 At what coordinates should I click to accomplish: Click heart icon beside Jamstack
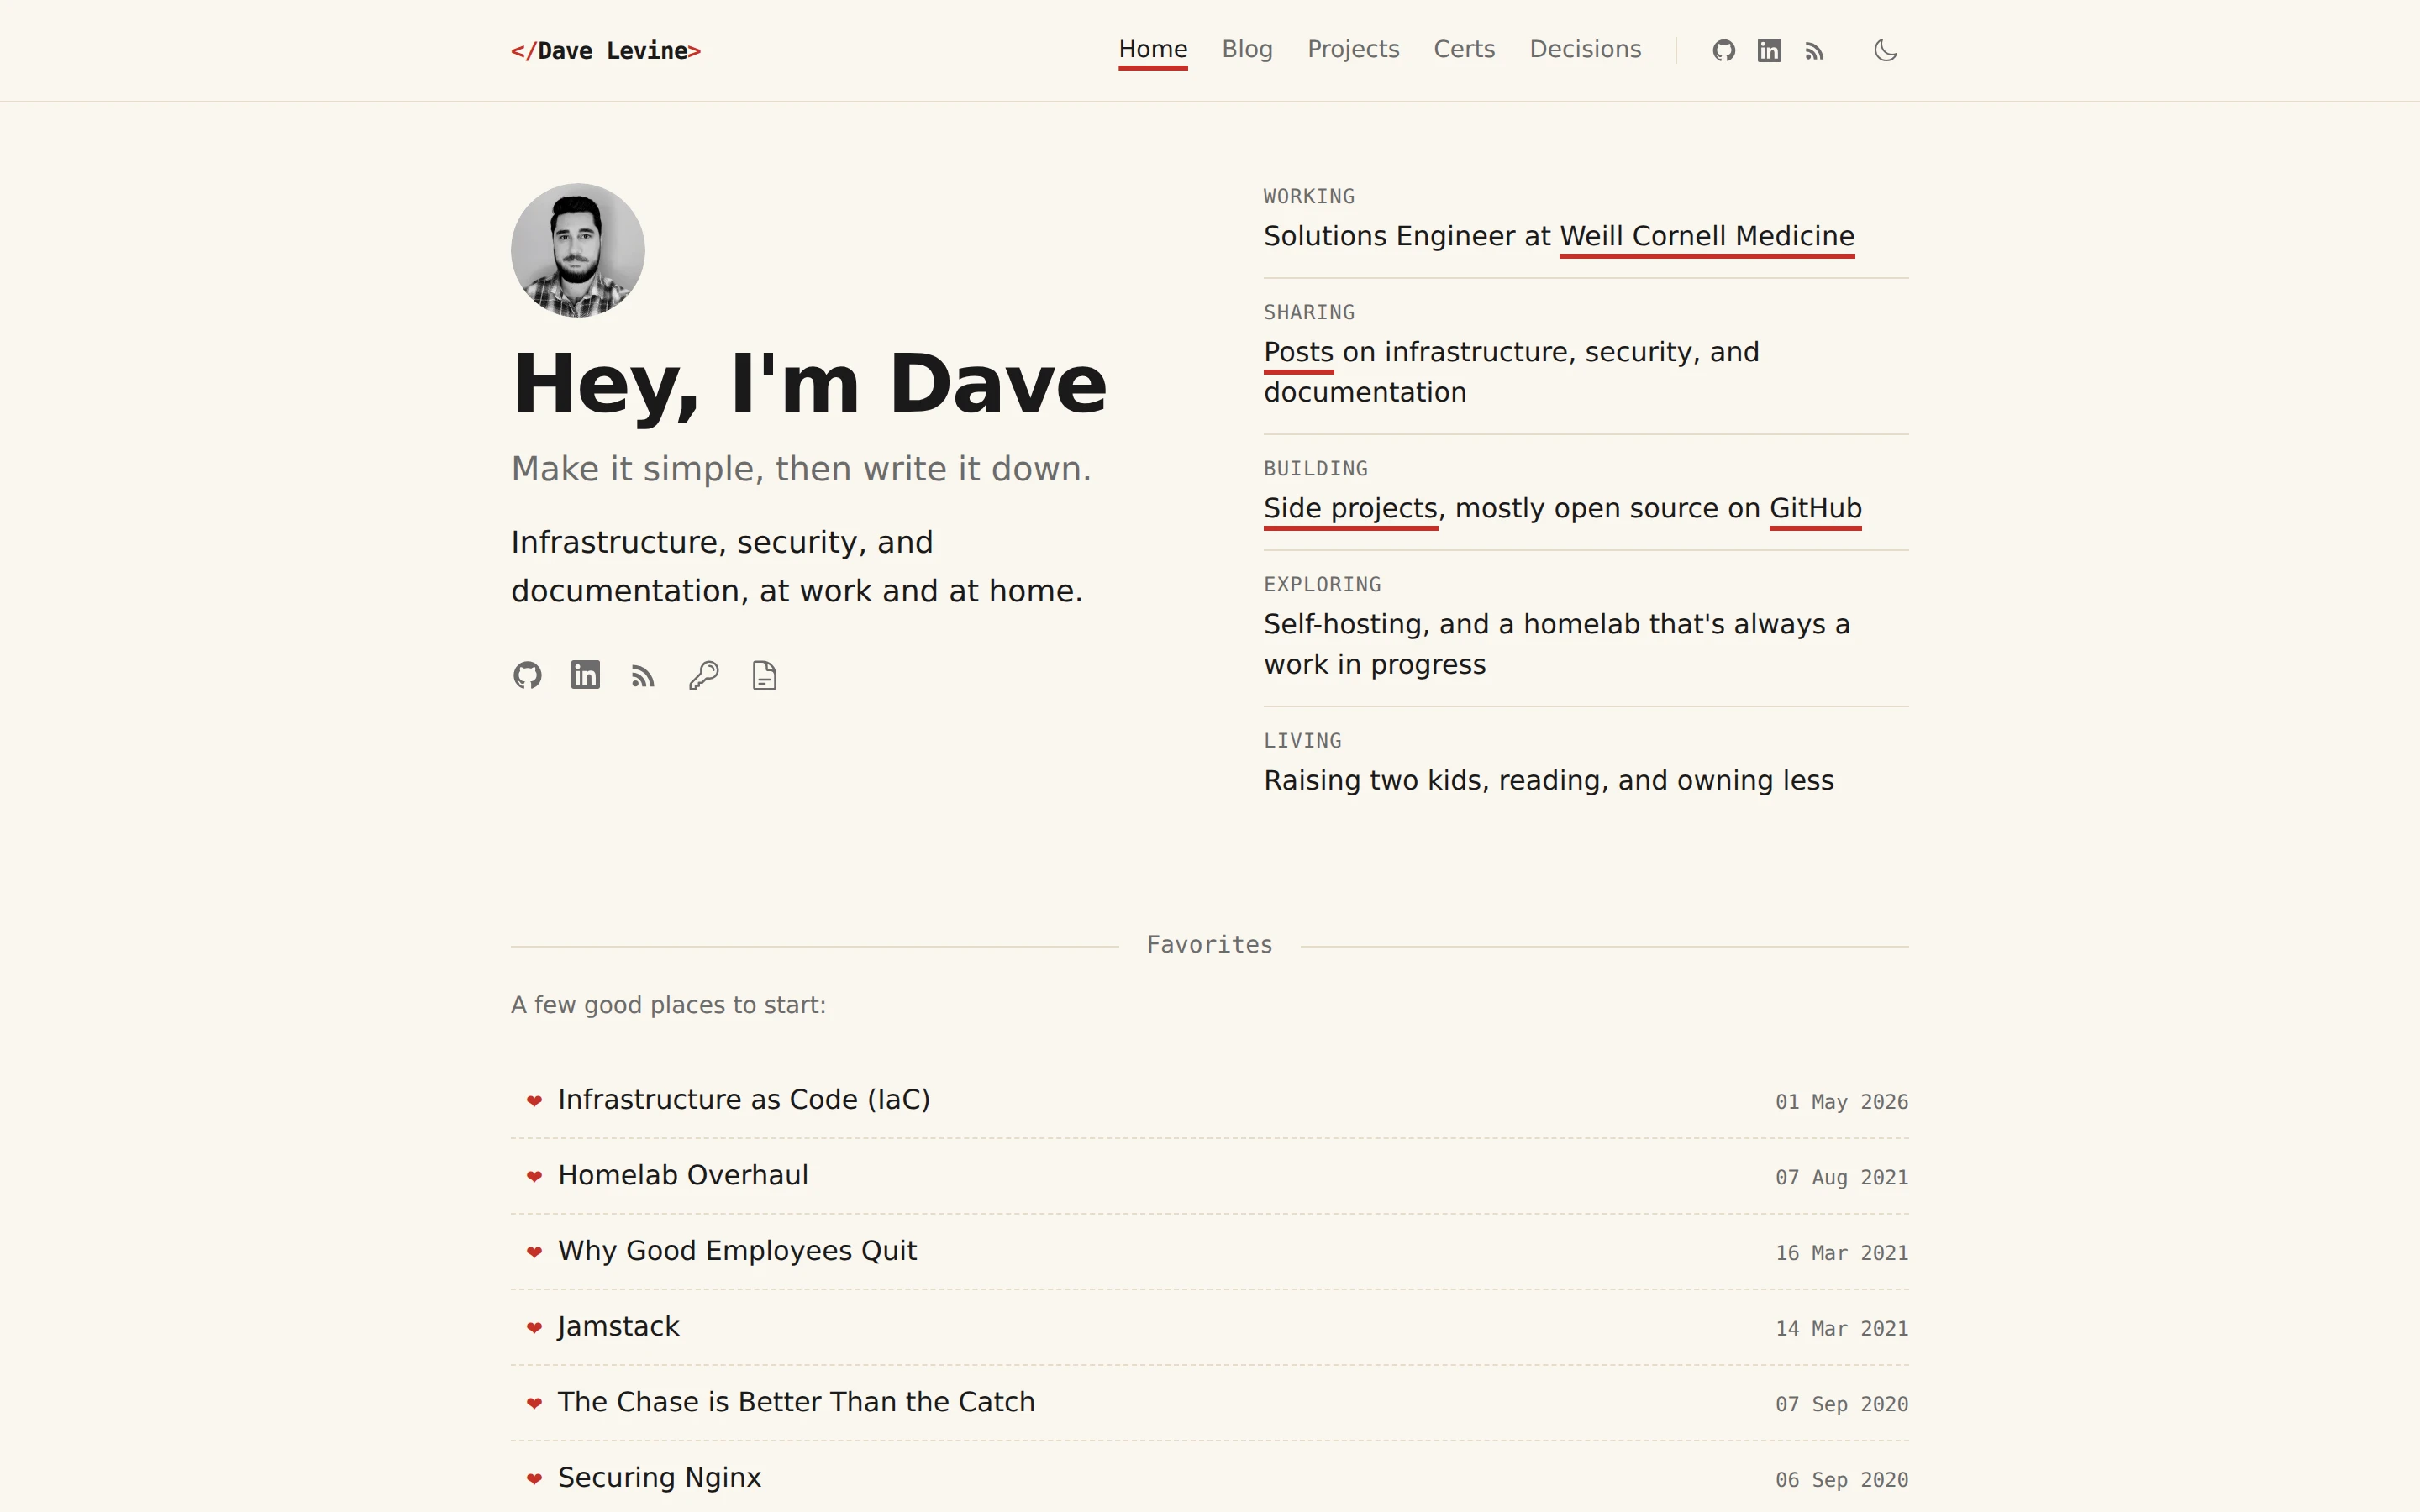pos(534,1328)
